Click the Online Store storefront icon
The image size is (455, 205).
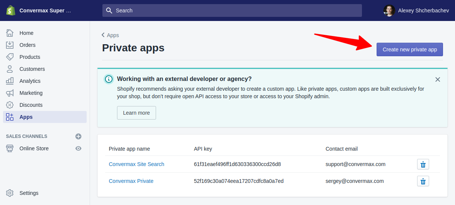pos(10,148)
